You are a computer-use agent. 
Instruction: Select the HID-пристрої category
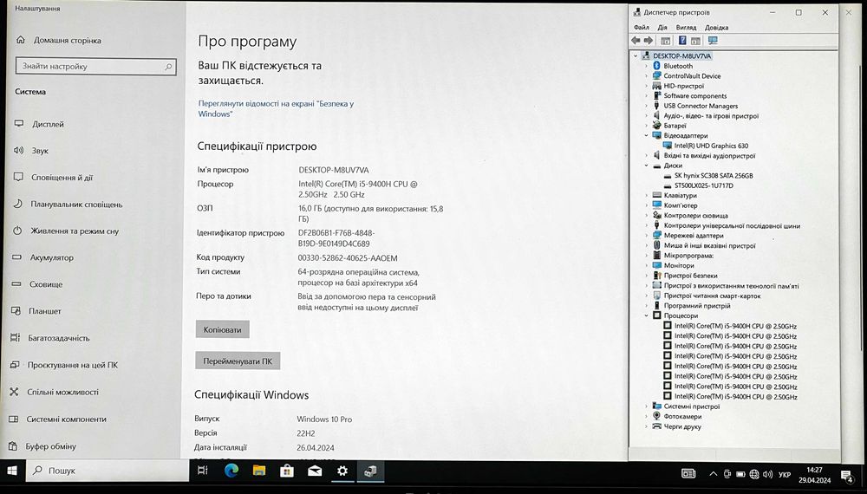pyautogui.click(x=683, y=86)
